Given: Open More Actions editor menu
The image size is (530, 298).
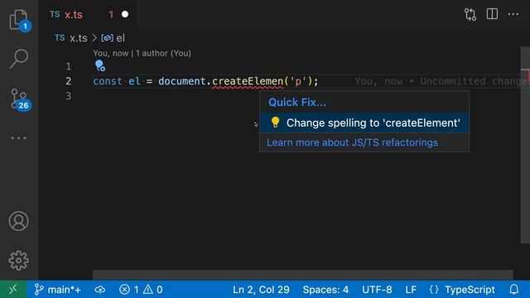Looking at the screenshot, I should pos(513,14).
